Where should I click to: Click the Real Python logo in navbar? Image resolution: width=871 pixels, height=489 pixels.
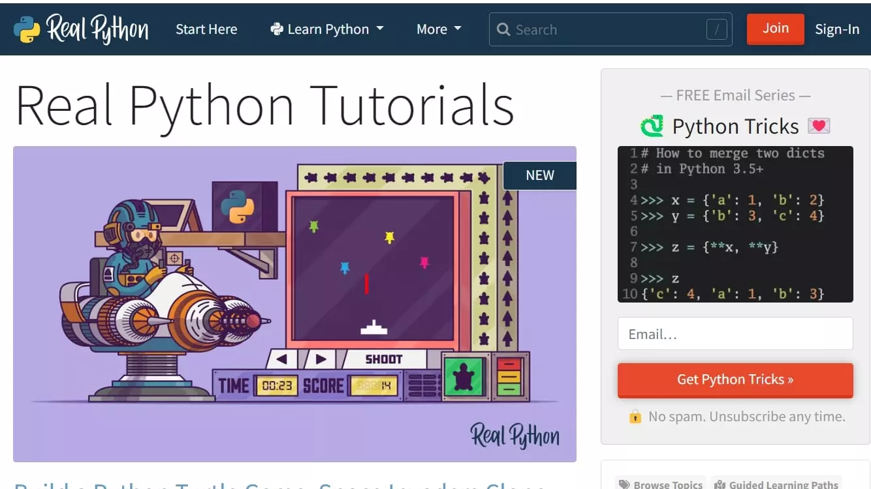point(81,29)
